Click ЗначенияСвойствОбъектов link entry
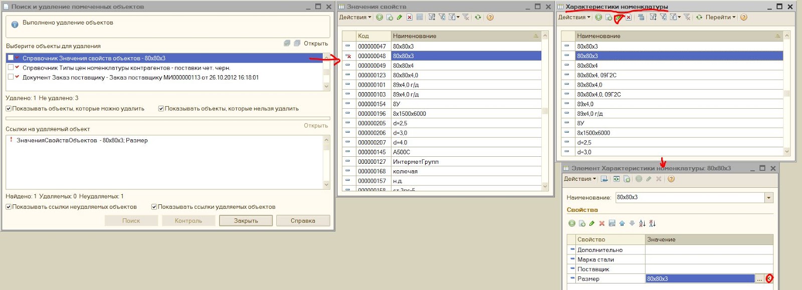This screenshot has width=802, height=290. [x=82, y=140]
